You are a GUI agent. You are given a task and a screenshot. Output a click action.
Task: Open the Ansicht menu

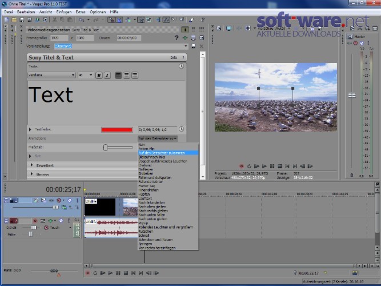coord(46,12)
